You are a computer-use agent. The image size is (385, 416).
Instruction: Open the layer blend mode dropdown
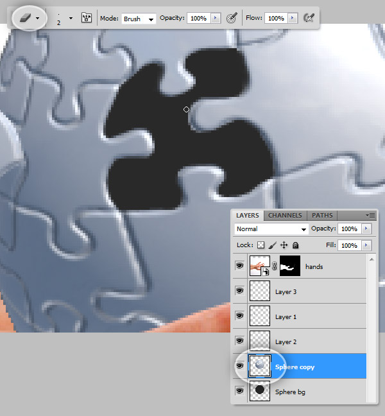271,229
